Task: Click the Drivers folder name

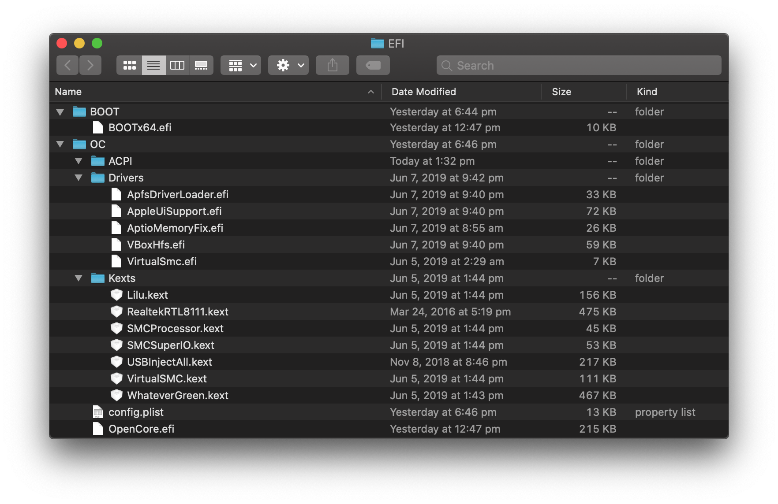Action: click(x=126, y=178)
